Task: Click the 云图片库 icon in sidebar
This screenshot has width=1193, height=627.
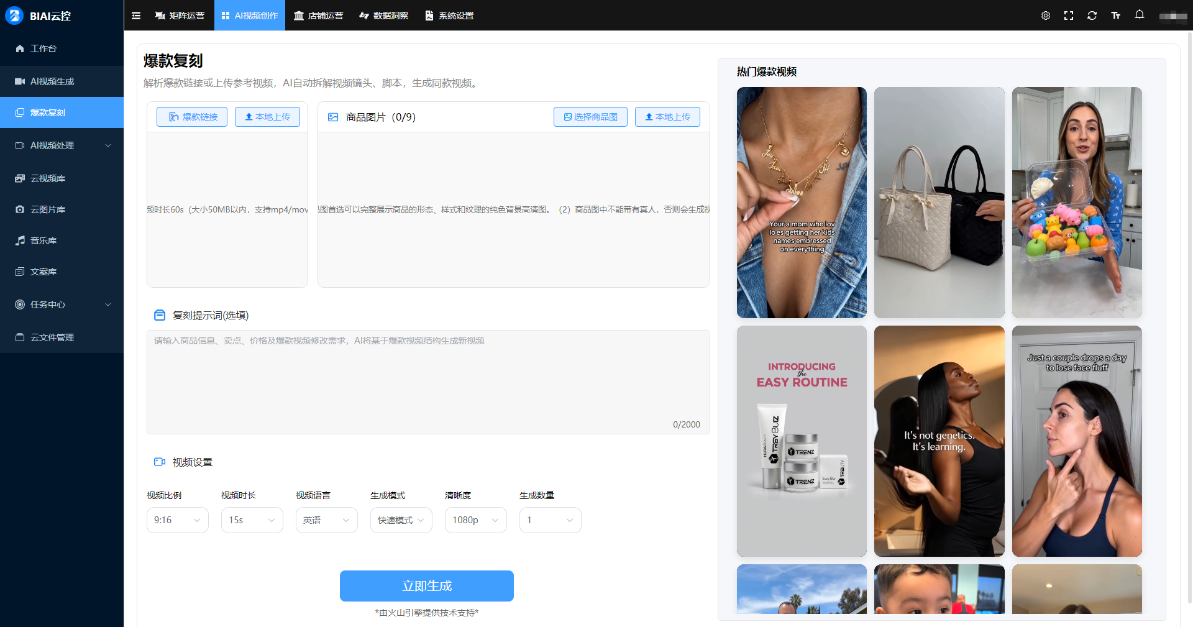Action: pos(20,209)
